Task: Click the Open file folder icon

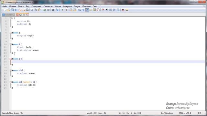Action: (x=8, y=10)
